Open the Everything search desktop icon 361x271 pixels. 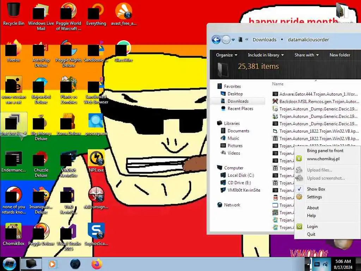96,13
